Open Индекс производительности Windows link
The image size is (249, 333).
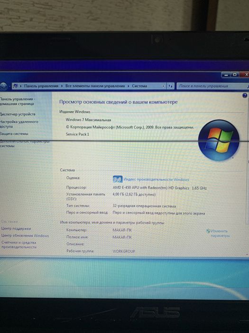pos(156,179)
